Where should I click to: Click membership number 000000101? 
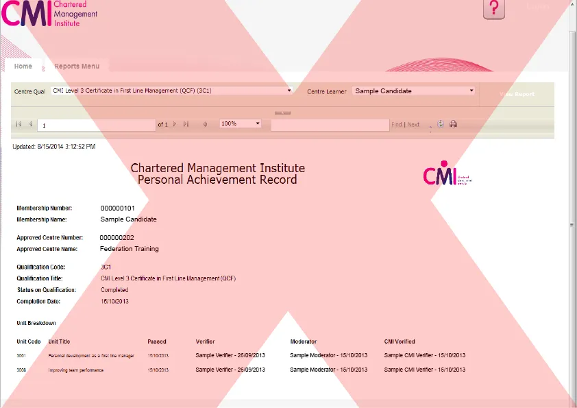pyautogui.click(x=118, y=208)
